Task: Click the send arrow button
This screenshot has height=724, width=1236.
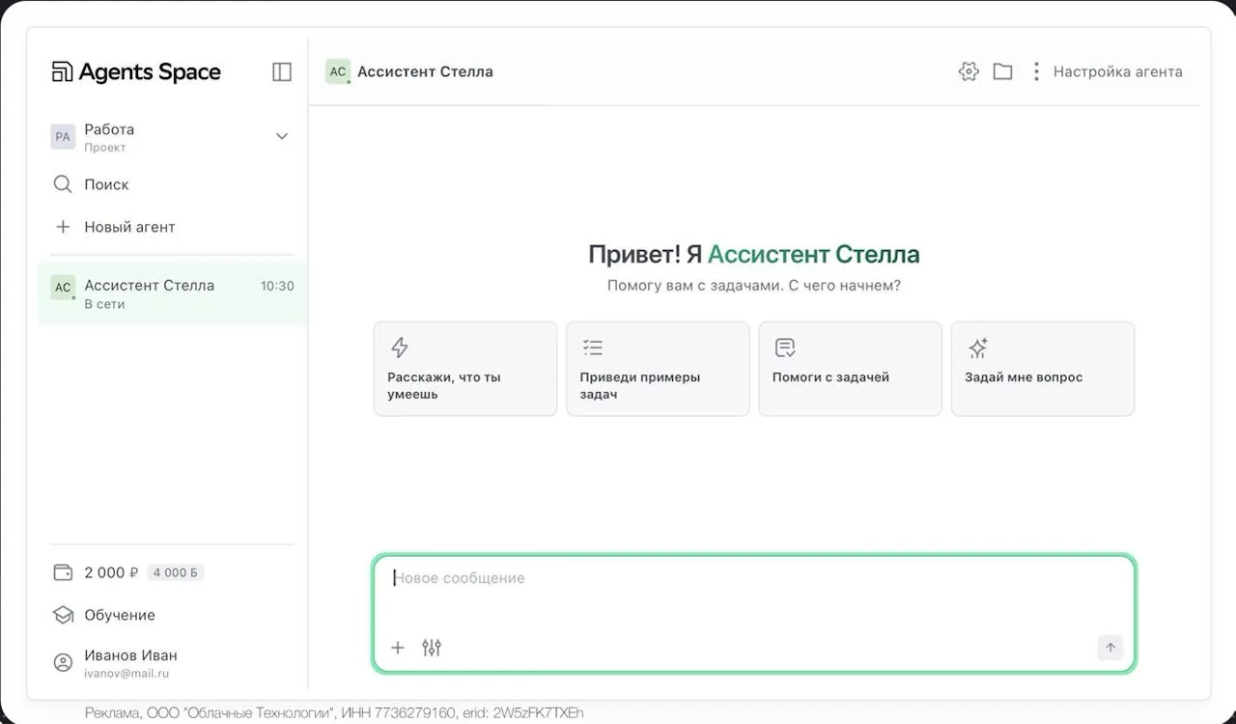Action: tap(1110, 648)
